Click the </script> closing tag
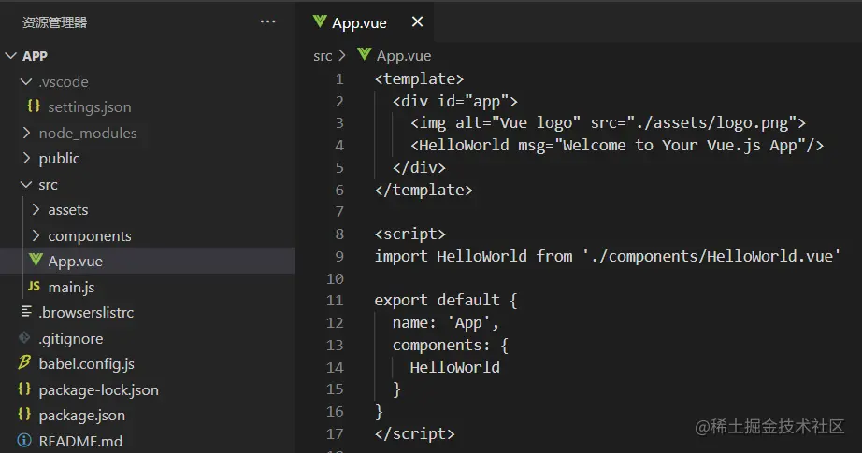The height and width of the screenshot is (453, 862). (414, 433)
